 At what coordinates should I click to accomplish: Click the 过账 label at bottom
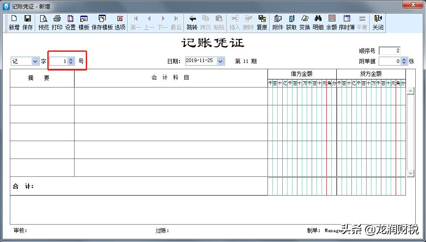click(162, 230)
